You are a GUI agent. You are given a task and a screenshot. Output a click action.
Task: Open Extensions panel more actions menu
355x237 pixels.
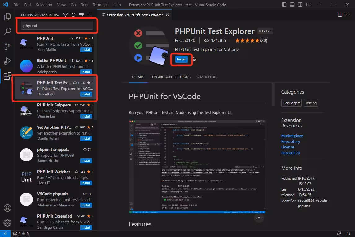pyautogui.click(x=90, y=15)
